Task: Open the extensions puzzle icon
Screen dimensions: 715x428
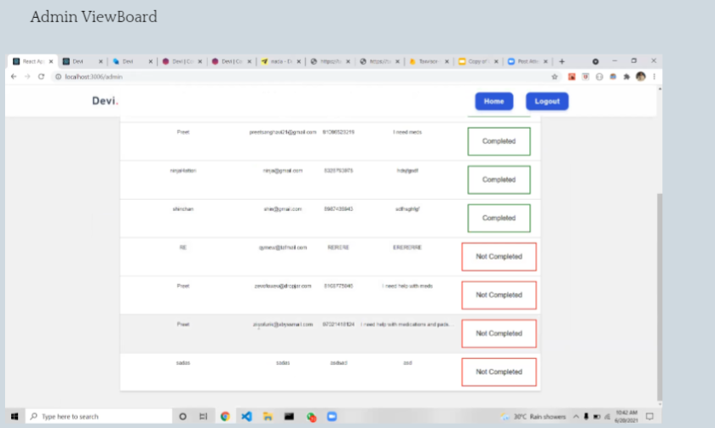Action: click(x=626, y=77)
